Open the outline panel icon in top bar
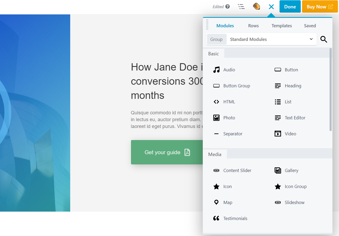The image size is (339, 236). [x=241, y=7]
